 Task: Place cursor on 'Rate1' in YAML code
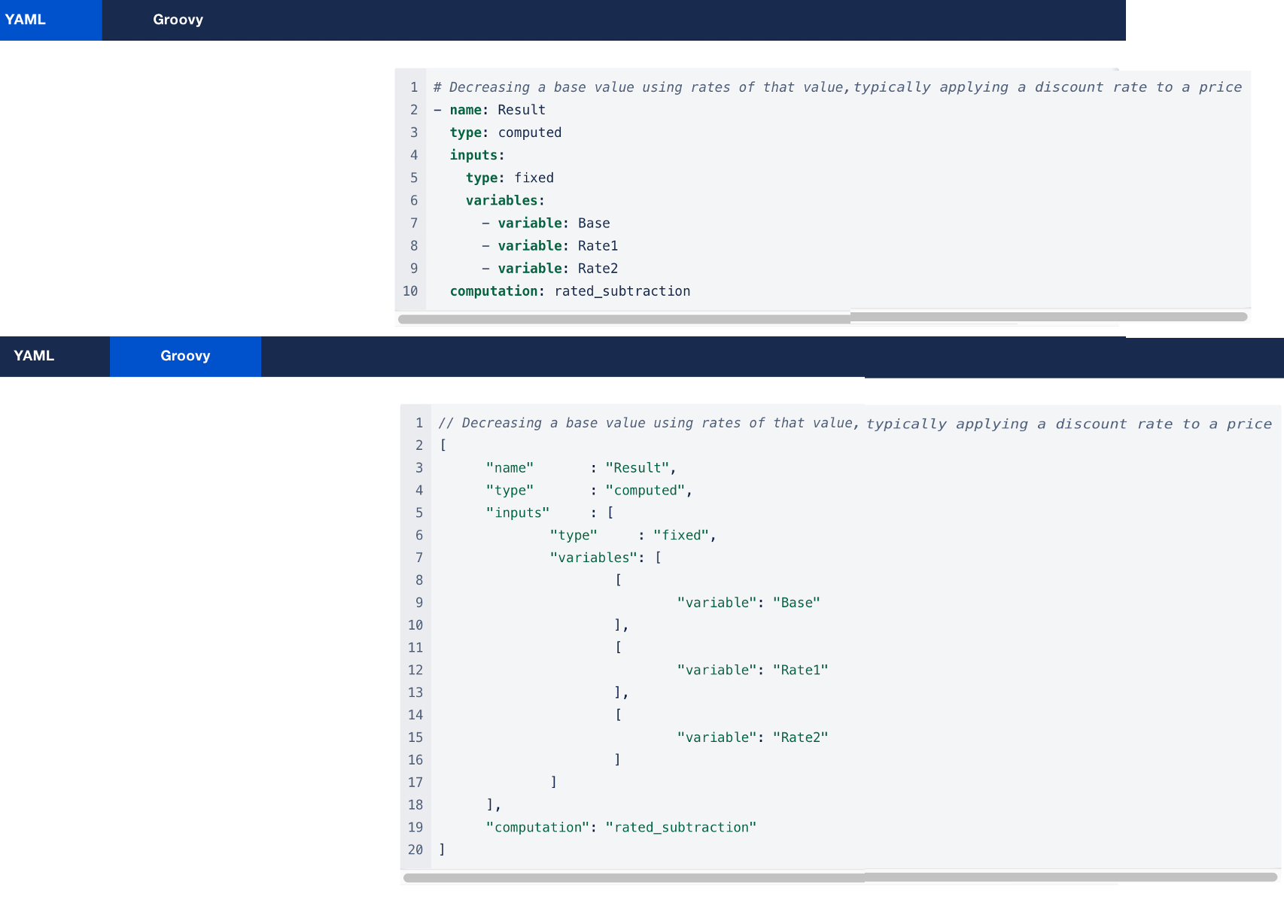(x=598, y=246)
